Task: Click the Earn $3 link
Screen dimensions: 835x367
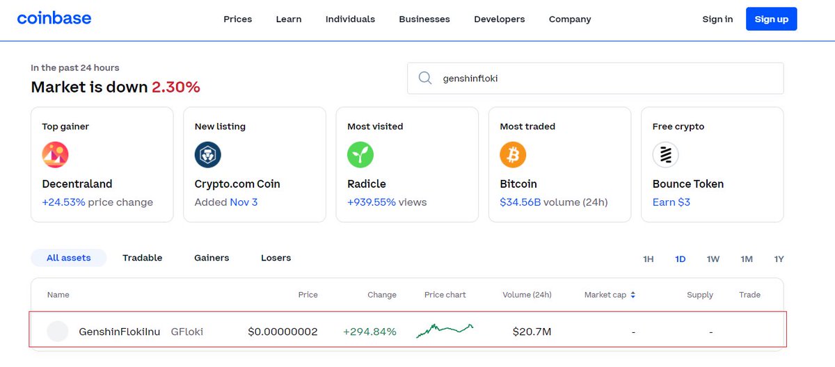Action: 671,202
